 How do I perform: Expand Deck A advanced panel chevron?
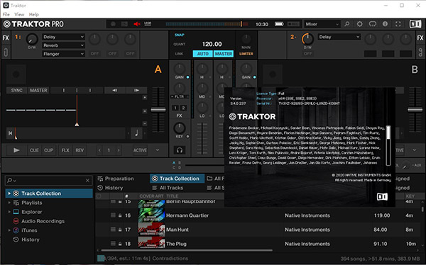pos(158,150)
